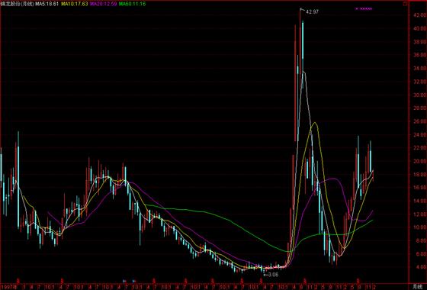Click the purple dotted indicator at top right
427x290 pixels.
tap(364, 8)
